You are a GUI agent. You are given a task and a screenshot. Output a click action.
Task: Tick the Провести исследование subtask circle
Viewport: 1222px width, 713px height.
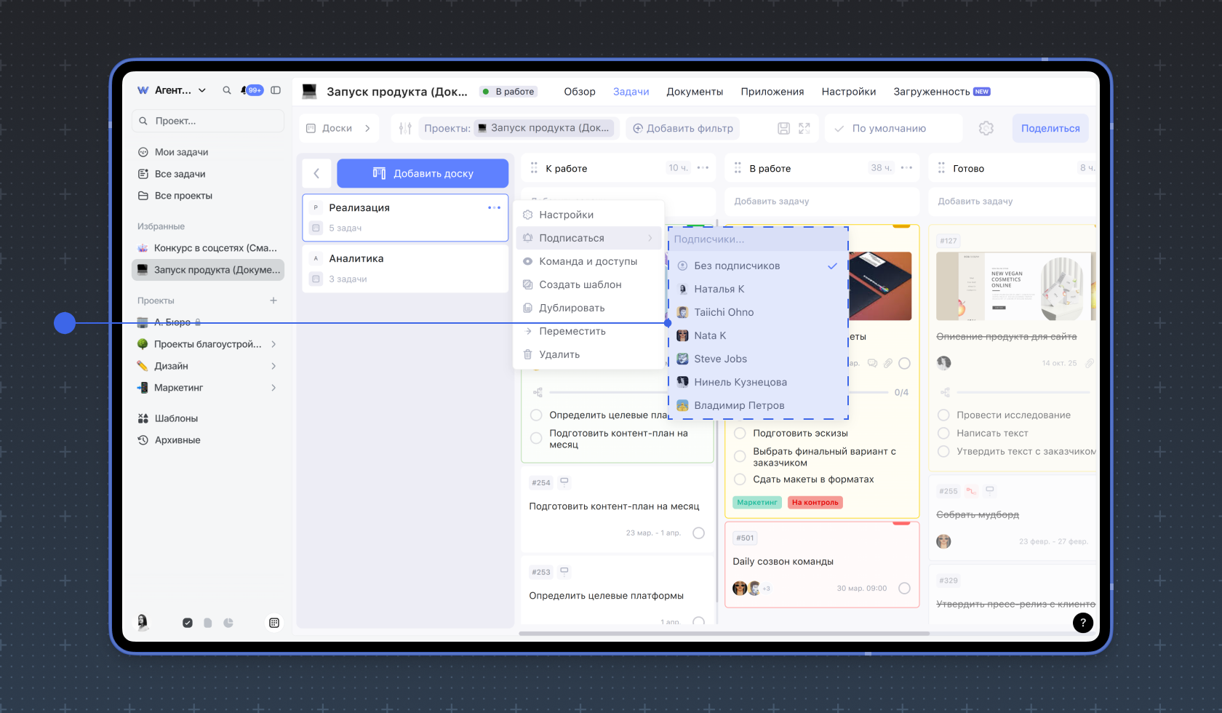tap(943, 415)
